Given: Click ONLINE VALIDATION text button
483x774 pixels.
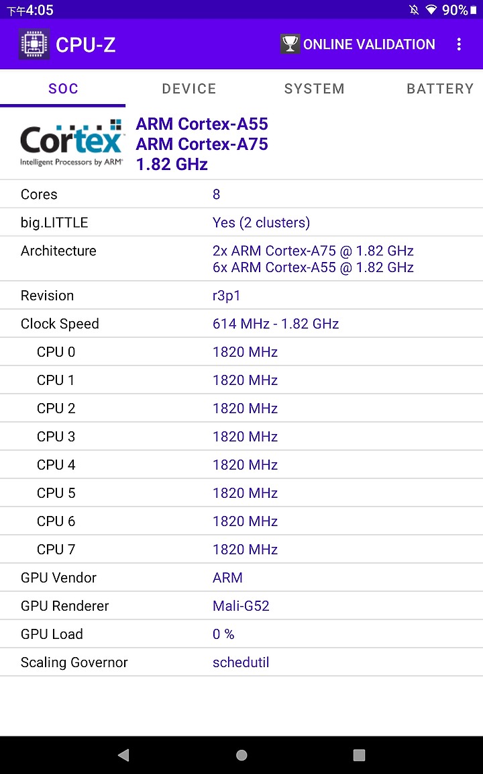Looking at the screenshot, I should click(369, 44).
